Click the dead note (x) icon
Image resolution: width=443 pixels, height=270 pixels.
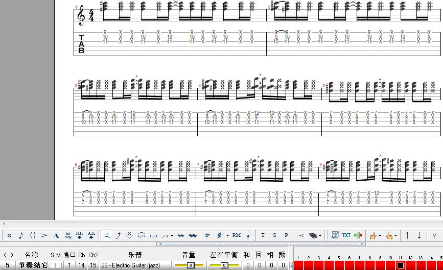click(9, 235)
